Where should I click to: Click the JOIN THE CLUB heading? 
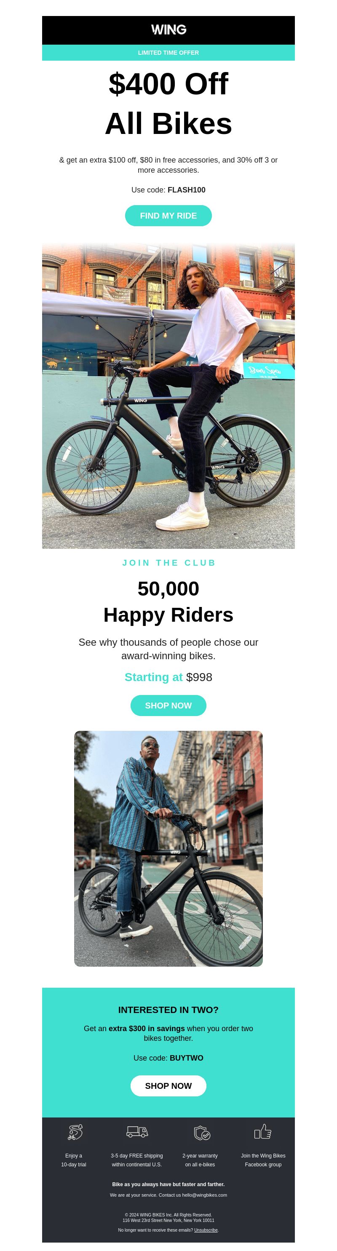pos(168,562)
